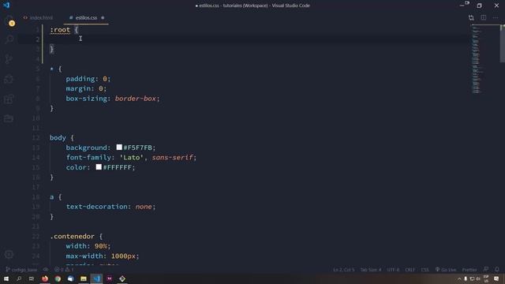Click the box-sizing property name
The image size is (505, 284).
tap(86, 99)
